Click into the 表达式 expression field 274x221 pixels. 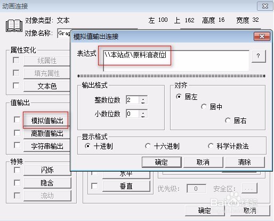pos(176,61)
